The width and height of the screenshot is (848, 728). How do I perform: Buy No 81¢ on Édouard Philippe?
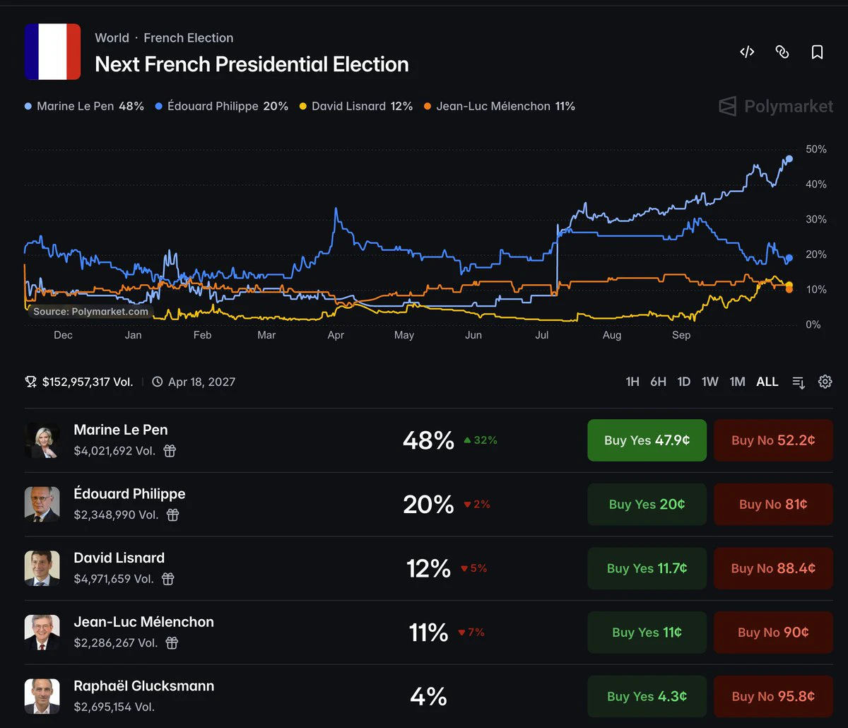773,504
